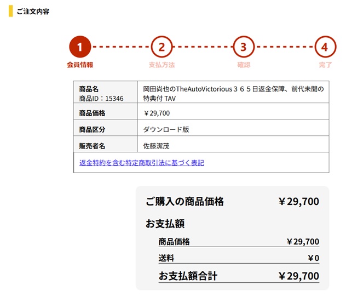This screenshot has height=296, width=346.
Task: Click the ご購入の商品価格 summary label
Action: point(184,202)
